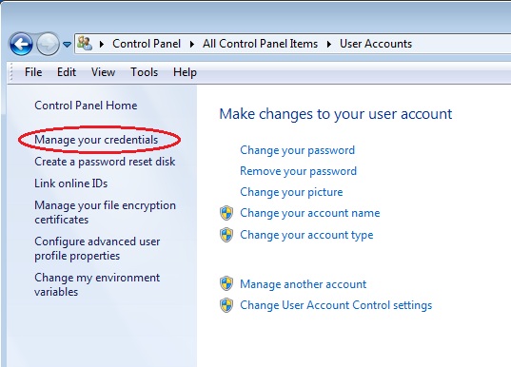Screen dimensions: 511x367
Task: Select Change your picture
Action: [291, 192]
